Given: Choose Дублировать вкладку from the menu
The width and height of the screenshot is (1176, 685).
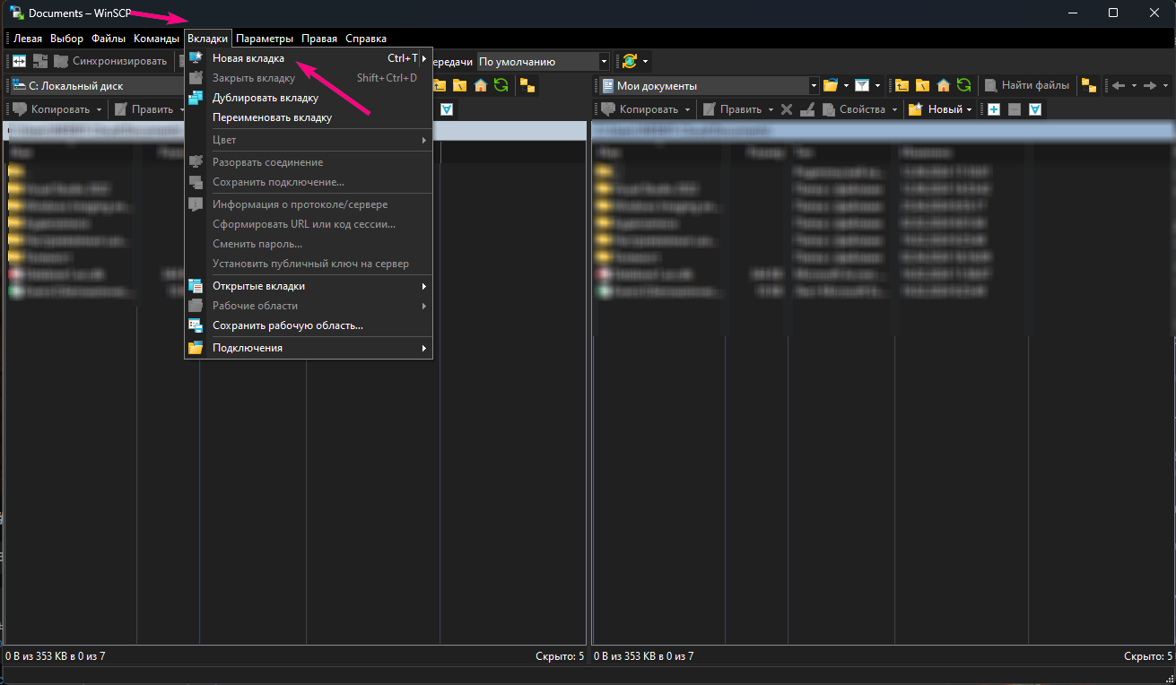Looking at the screenshot, I should 309,98.
